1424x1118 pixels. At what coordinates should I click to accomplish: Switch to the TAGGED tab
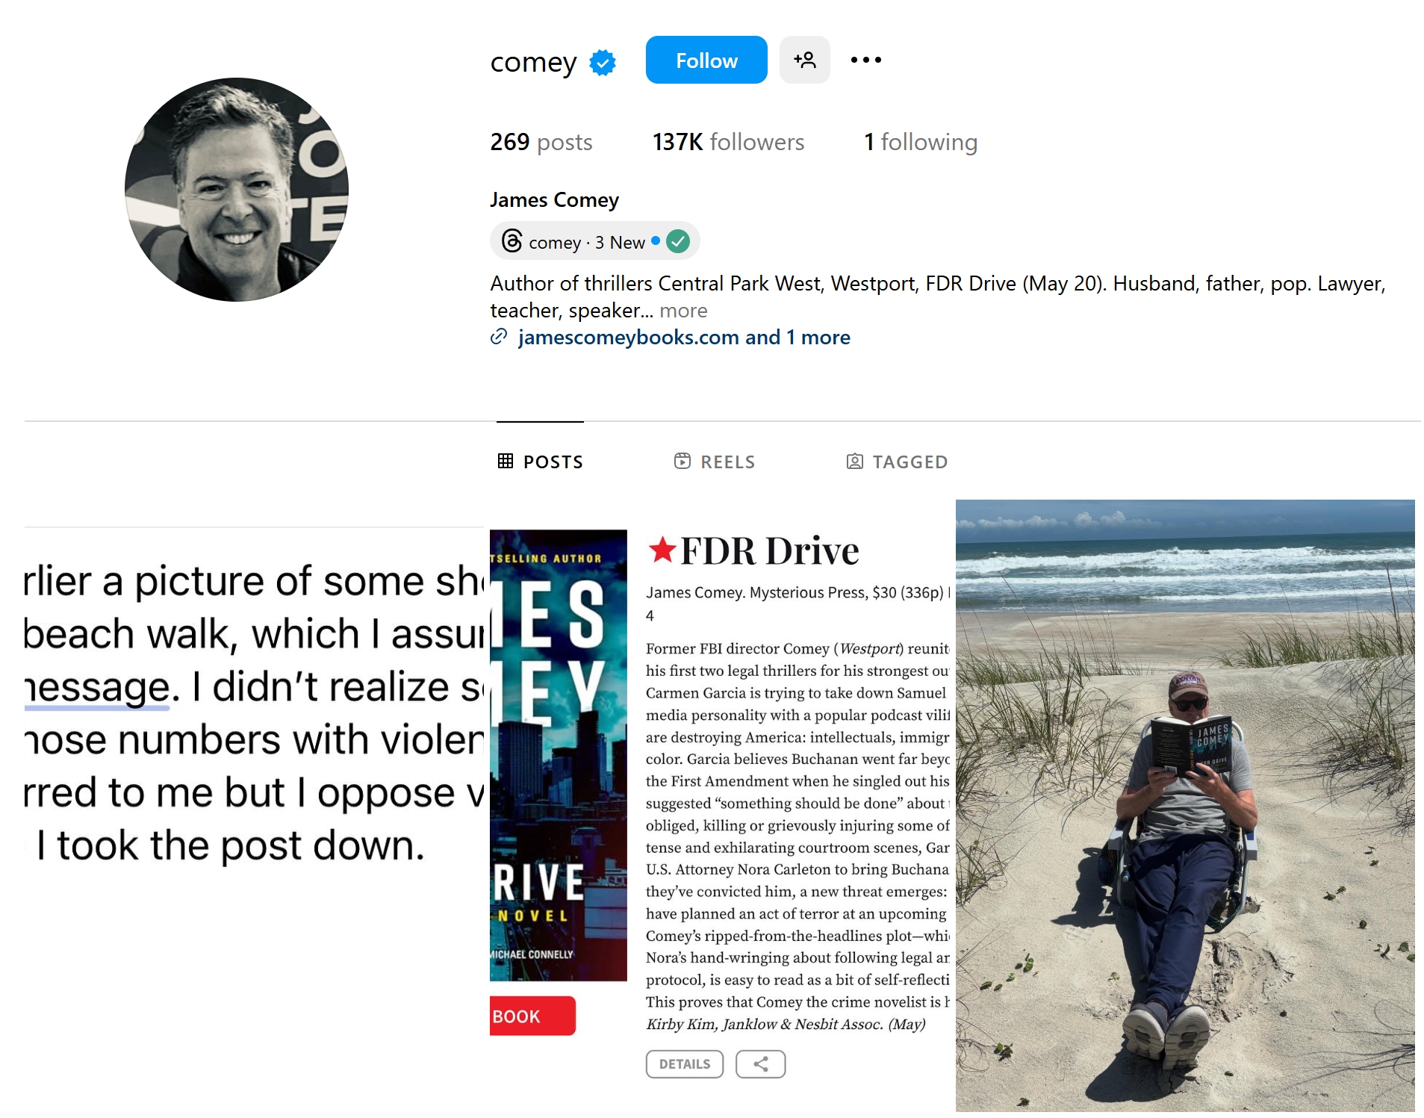click(x=907, y=461)
